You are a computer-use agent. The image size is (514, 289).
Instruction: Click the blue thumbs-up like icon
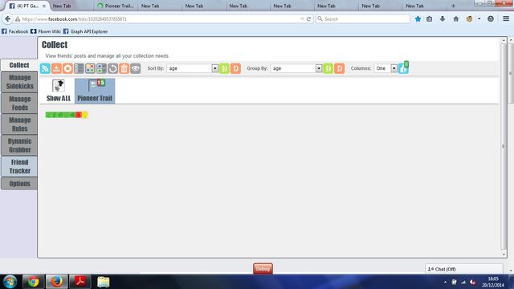[x=403, y=67]
